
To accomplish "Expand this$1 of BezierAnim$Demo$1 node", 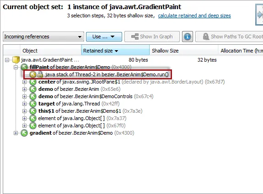I will pyautogui.click(x=25, y=111).
